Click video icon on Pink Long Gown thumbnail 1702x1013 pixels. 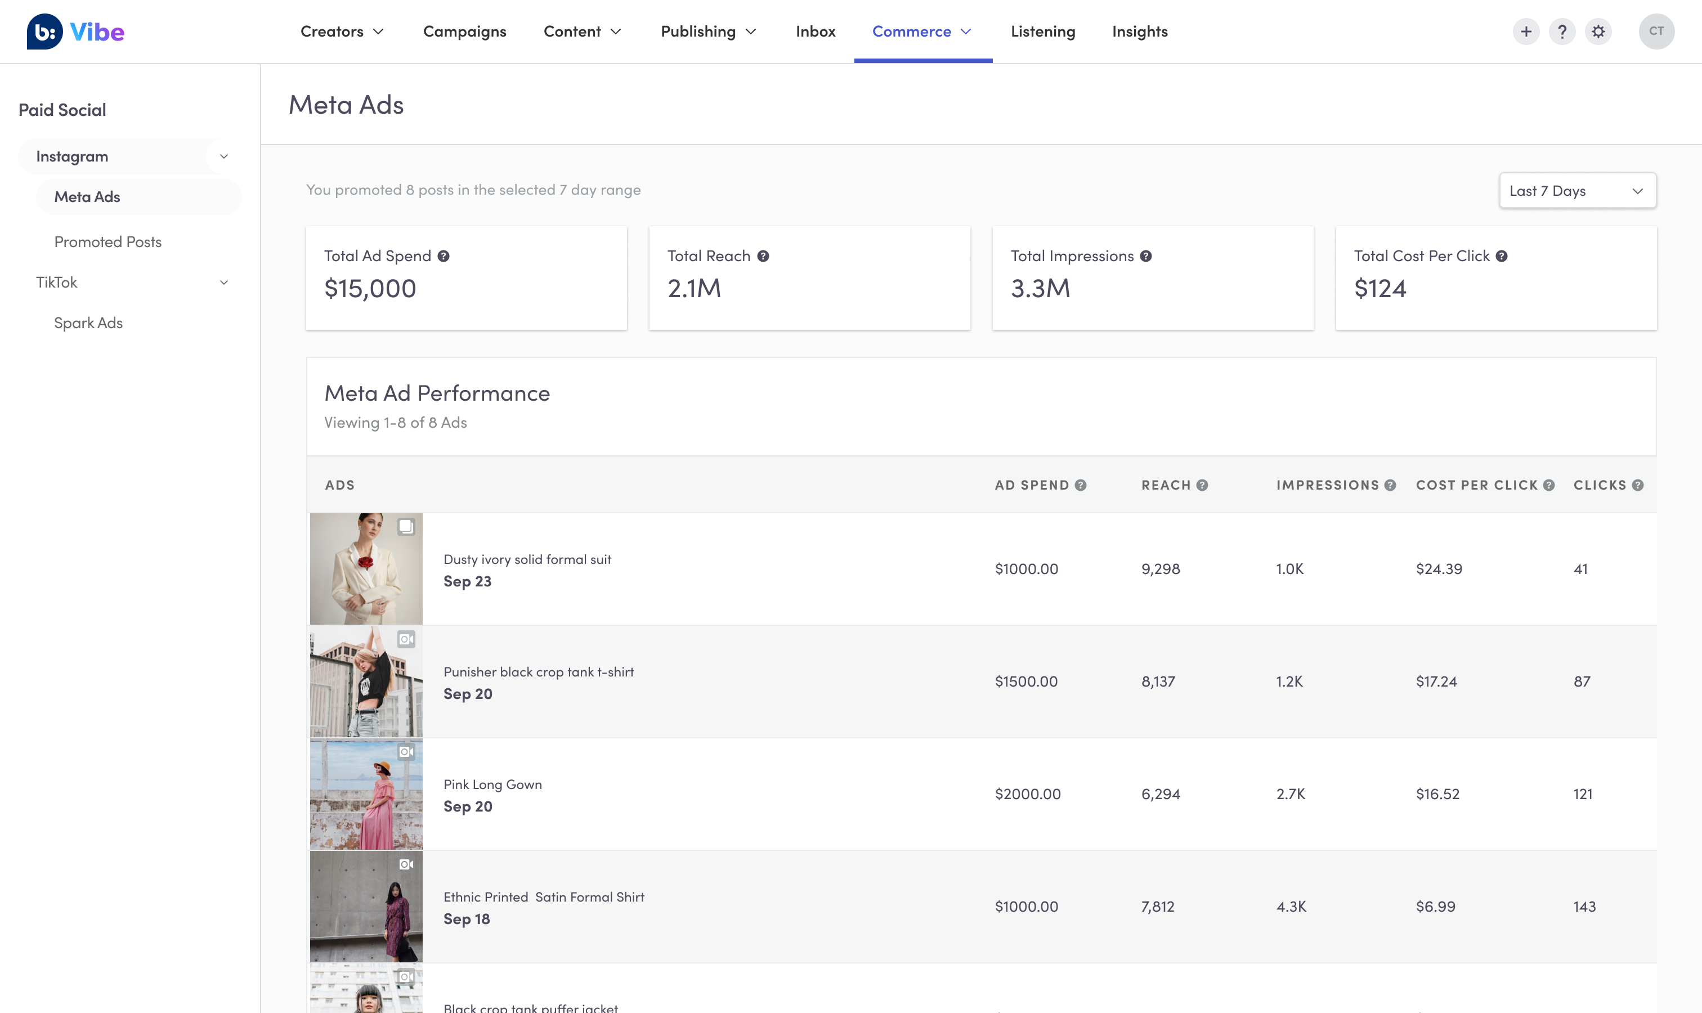tap(406, 752)
